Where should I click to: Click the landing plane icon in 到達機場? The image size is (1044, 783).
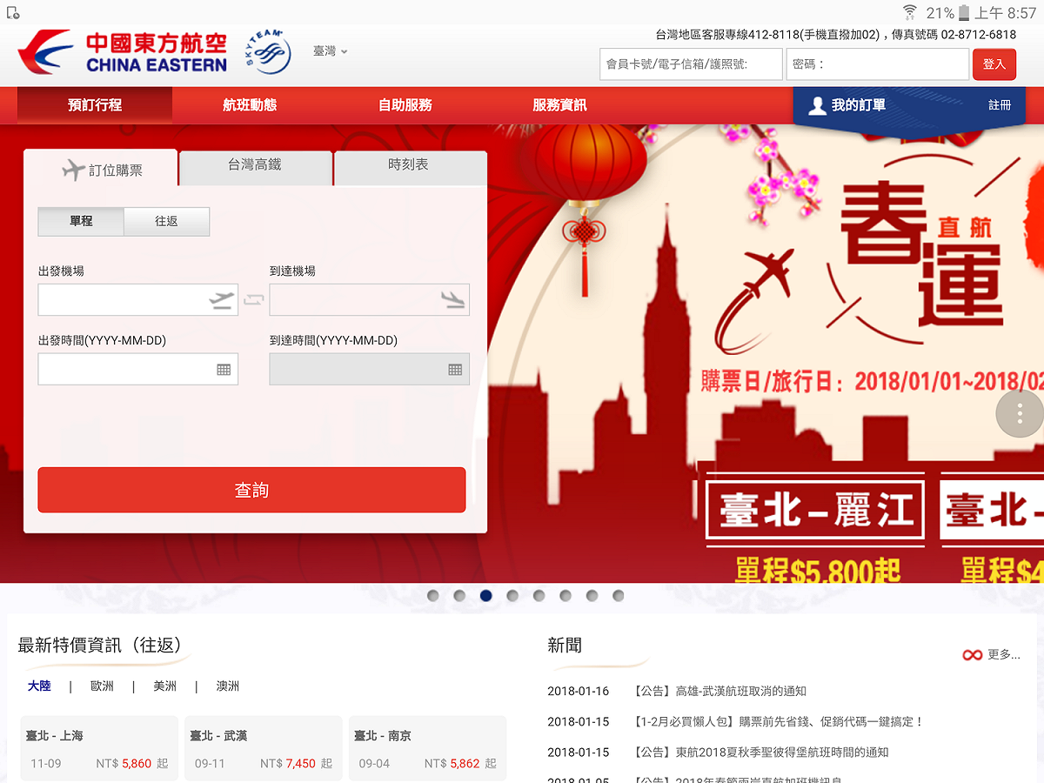tap(453, 300)
